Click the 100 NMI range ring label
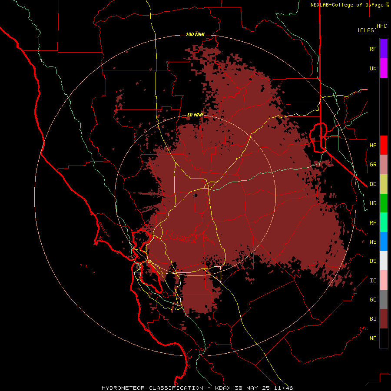391x391 pixels. click(x=195, y=34)
